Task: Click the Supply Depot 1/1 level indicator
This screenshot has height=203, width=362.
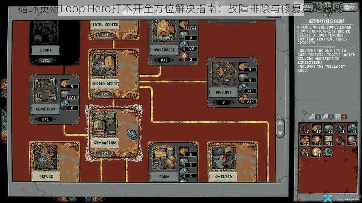Action: [105, 94]
